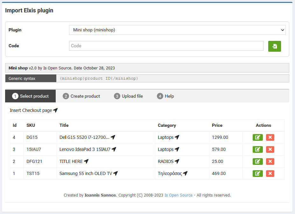The image size is (295, 214).
Task: Delete the DFG121 radio product
Action: click(270, 161)
